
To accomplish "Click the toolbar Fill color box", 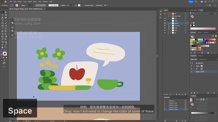I will pos(3,52).
